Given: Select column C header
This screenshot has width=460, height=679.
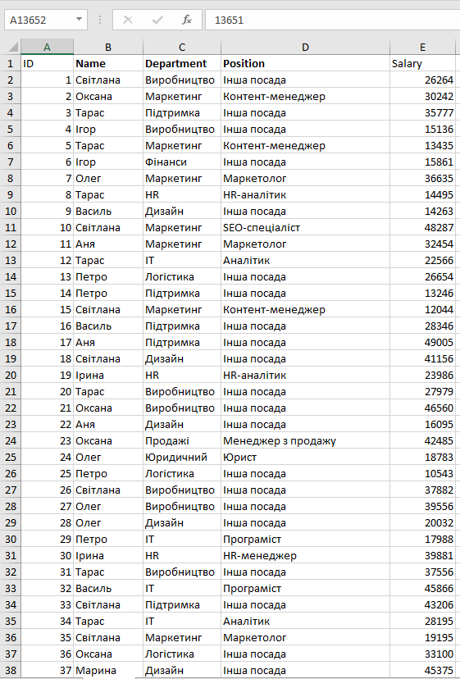Looking at the screenshot, I should pos(182,47).
